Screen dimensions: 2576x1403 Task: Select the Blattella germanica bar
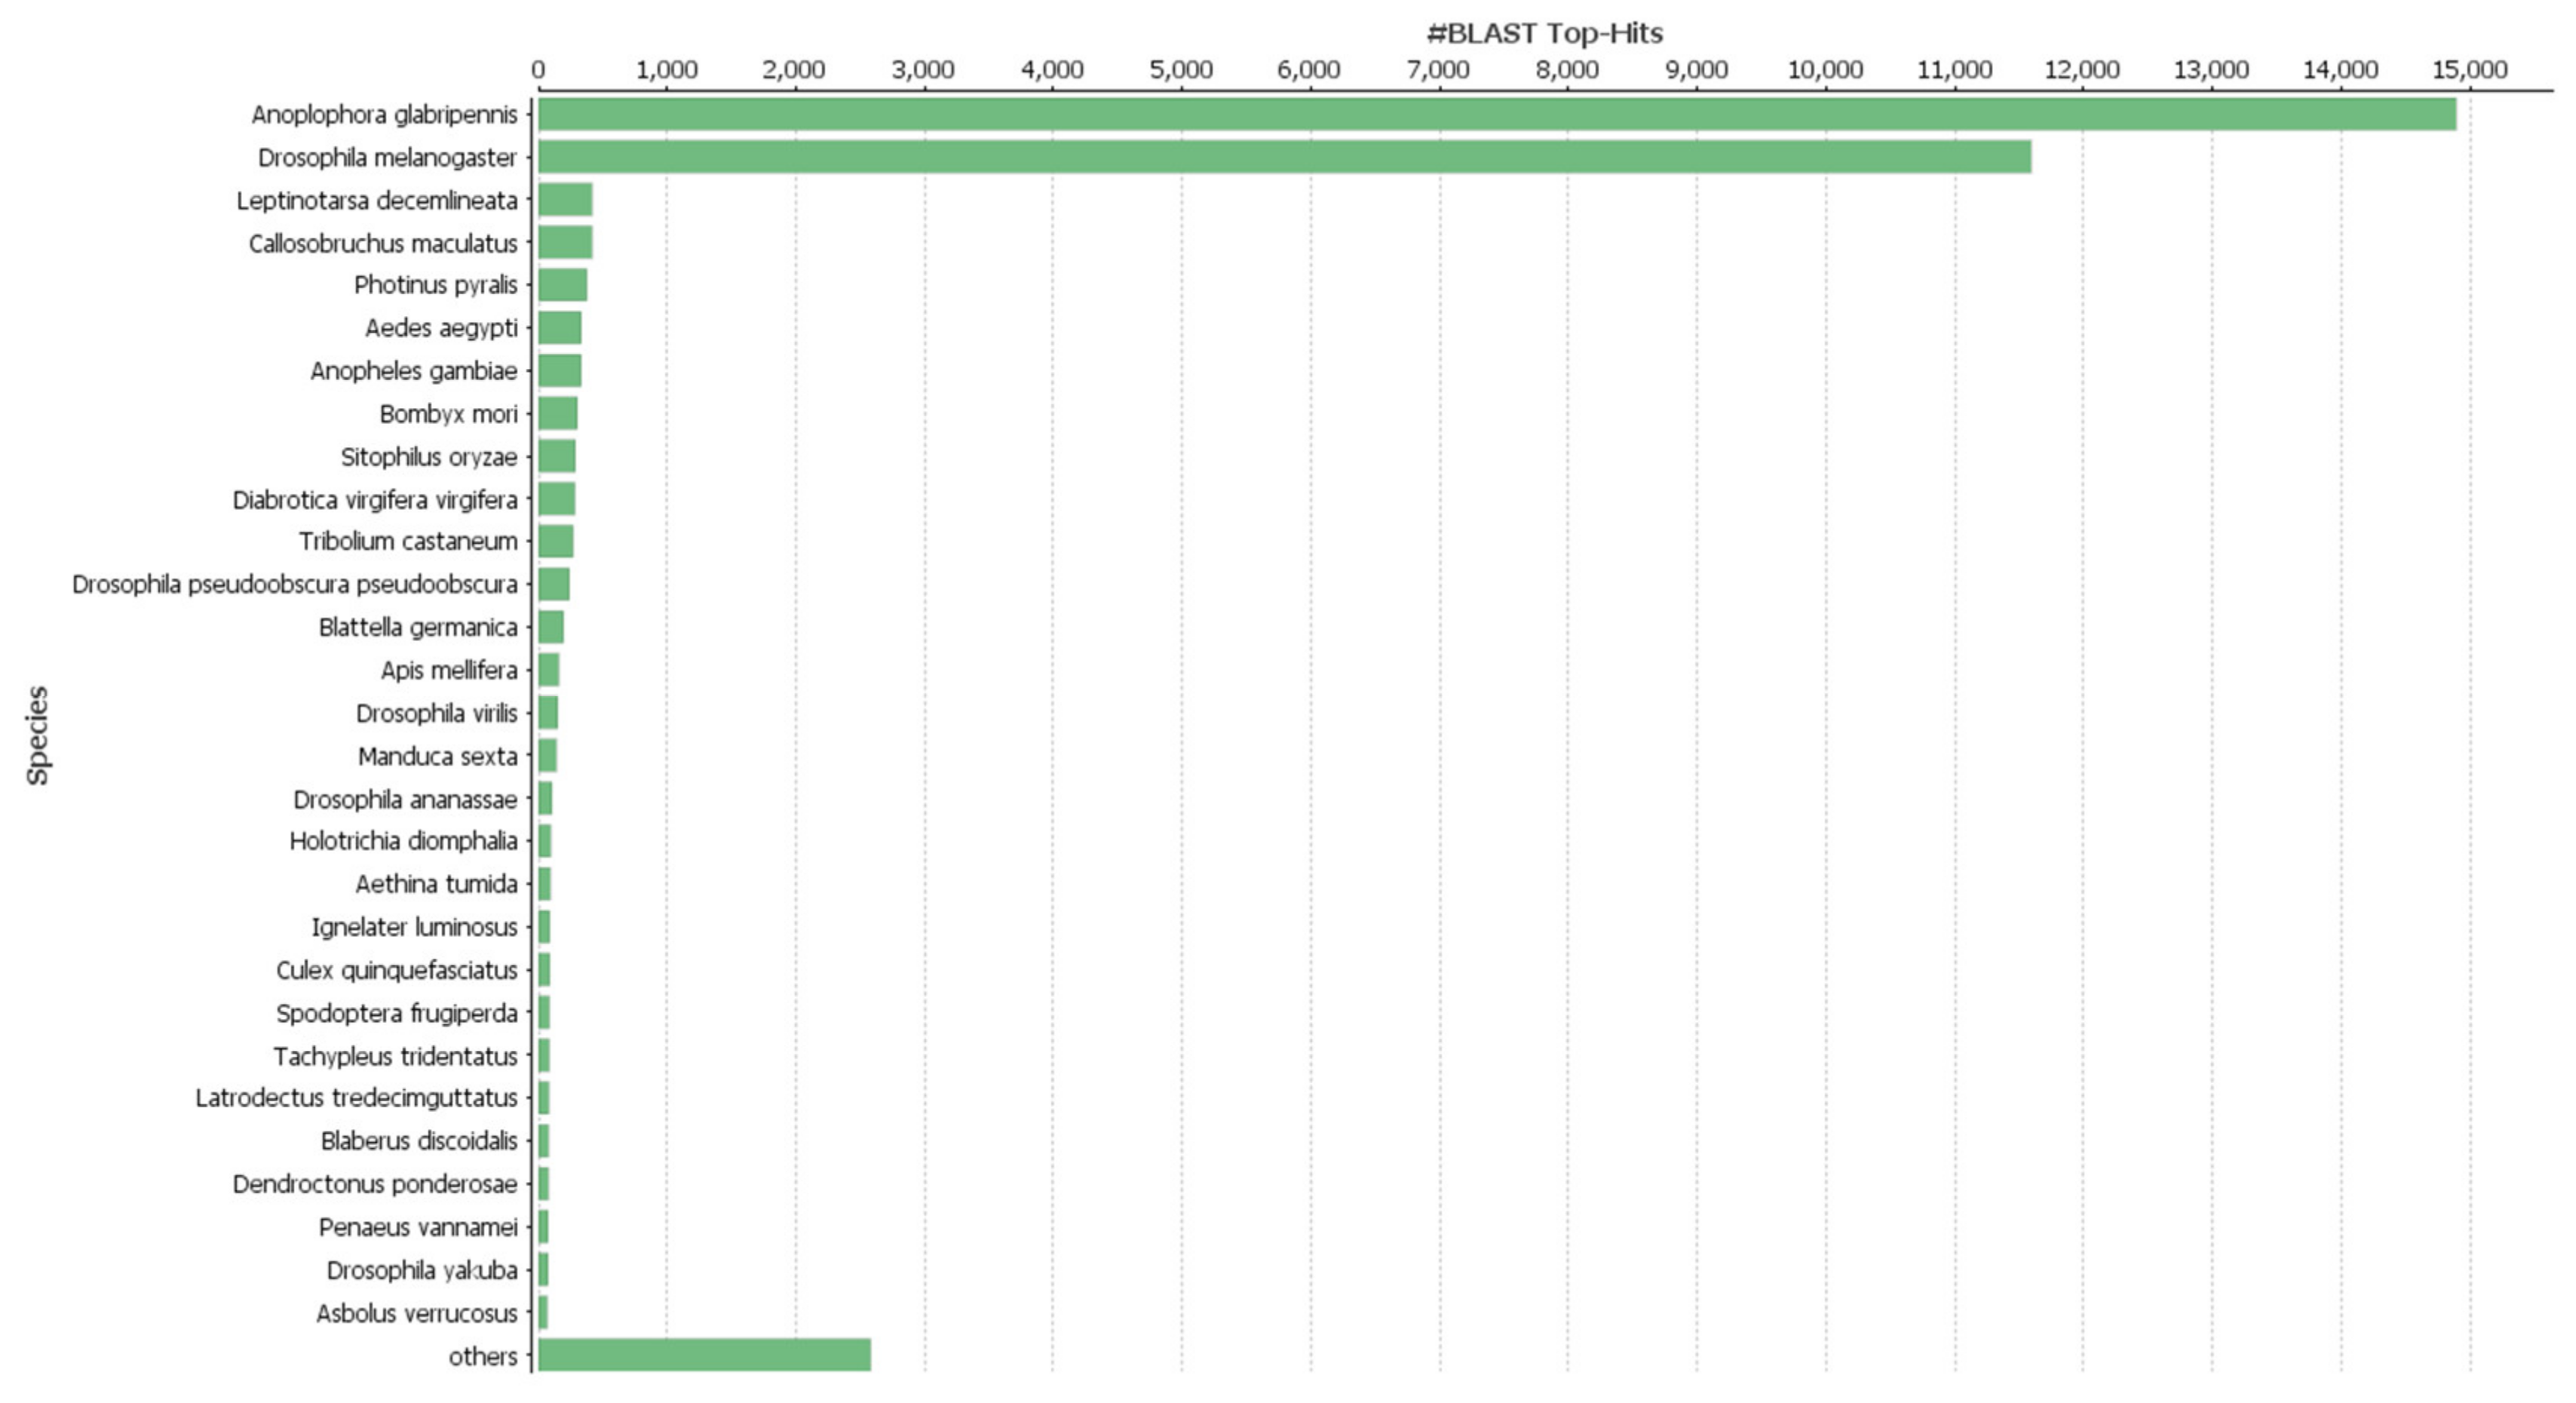pyautogui.click(x=551, y=628)
